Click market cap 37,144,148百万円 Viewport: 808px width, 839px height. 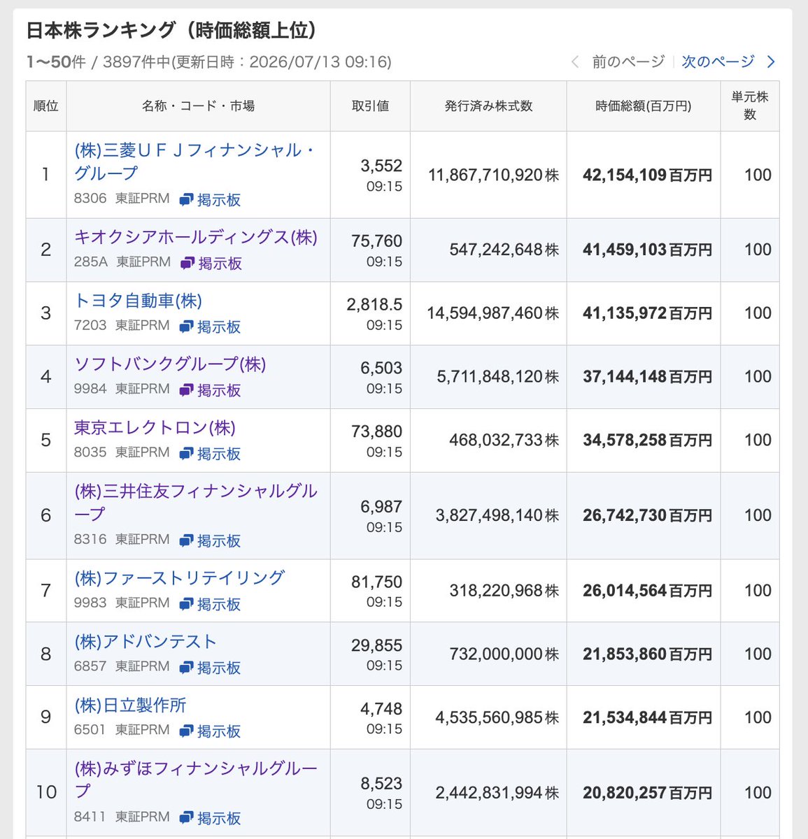click(x=647, y=377)
